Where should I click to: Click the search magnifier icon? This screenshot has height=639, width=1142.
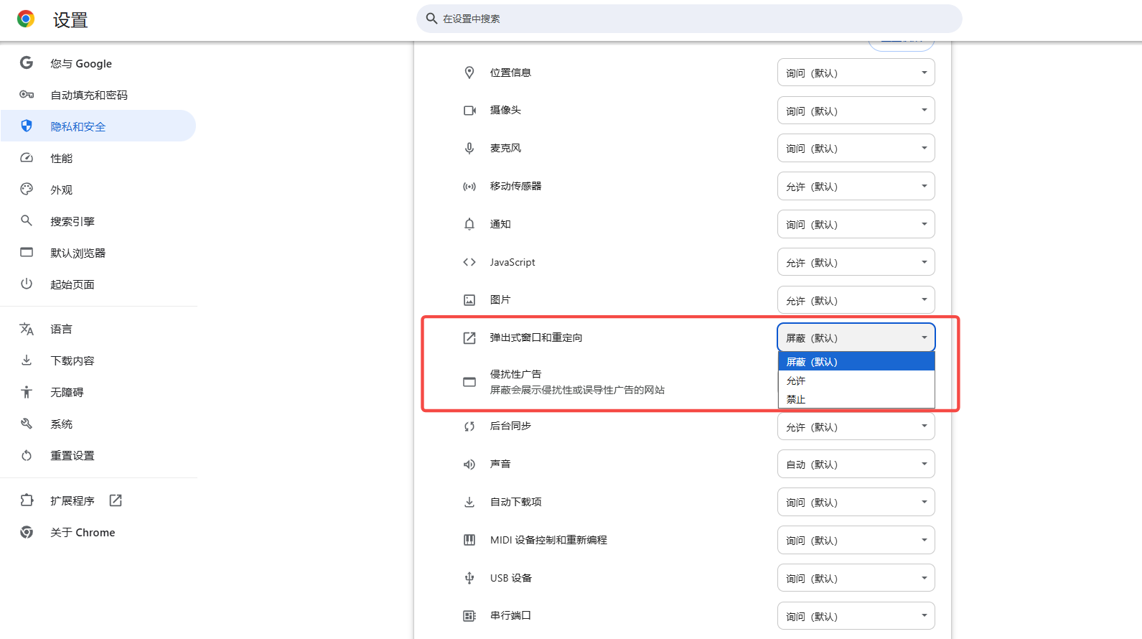click(x=431, y=19)
